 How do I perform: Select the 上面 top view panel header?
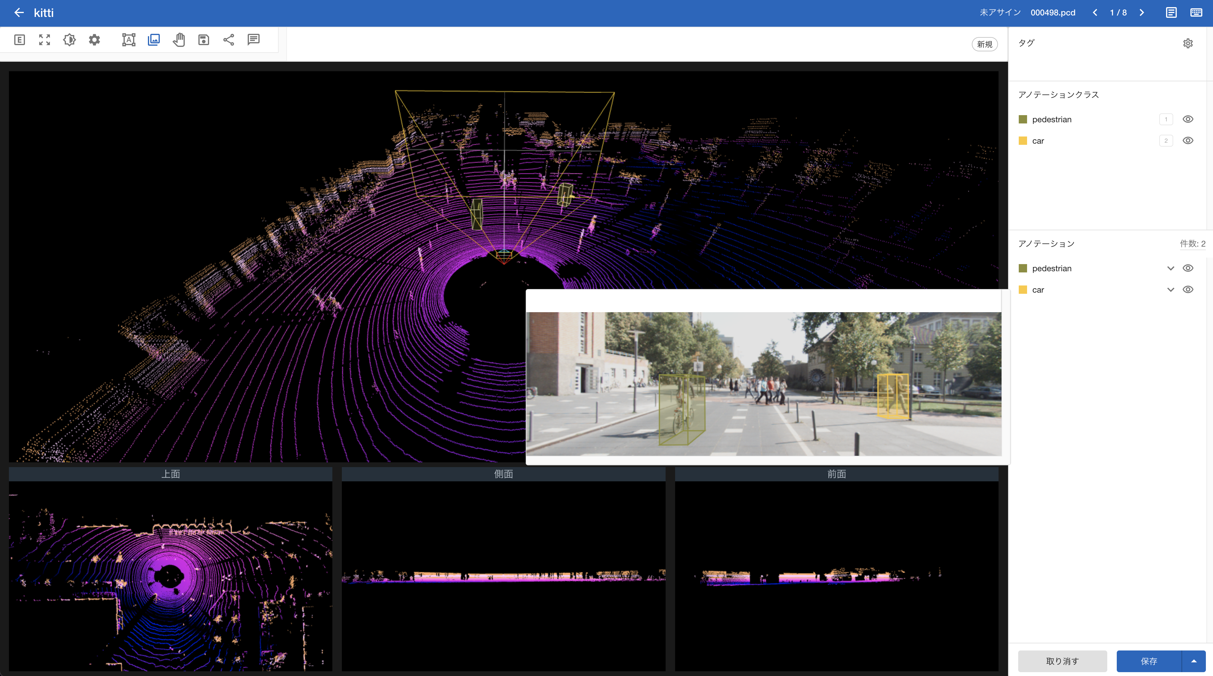(170, 474)
